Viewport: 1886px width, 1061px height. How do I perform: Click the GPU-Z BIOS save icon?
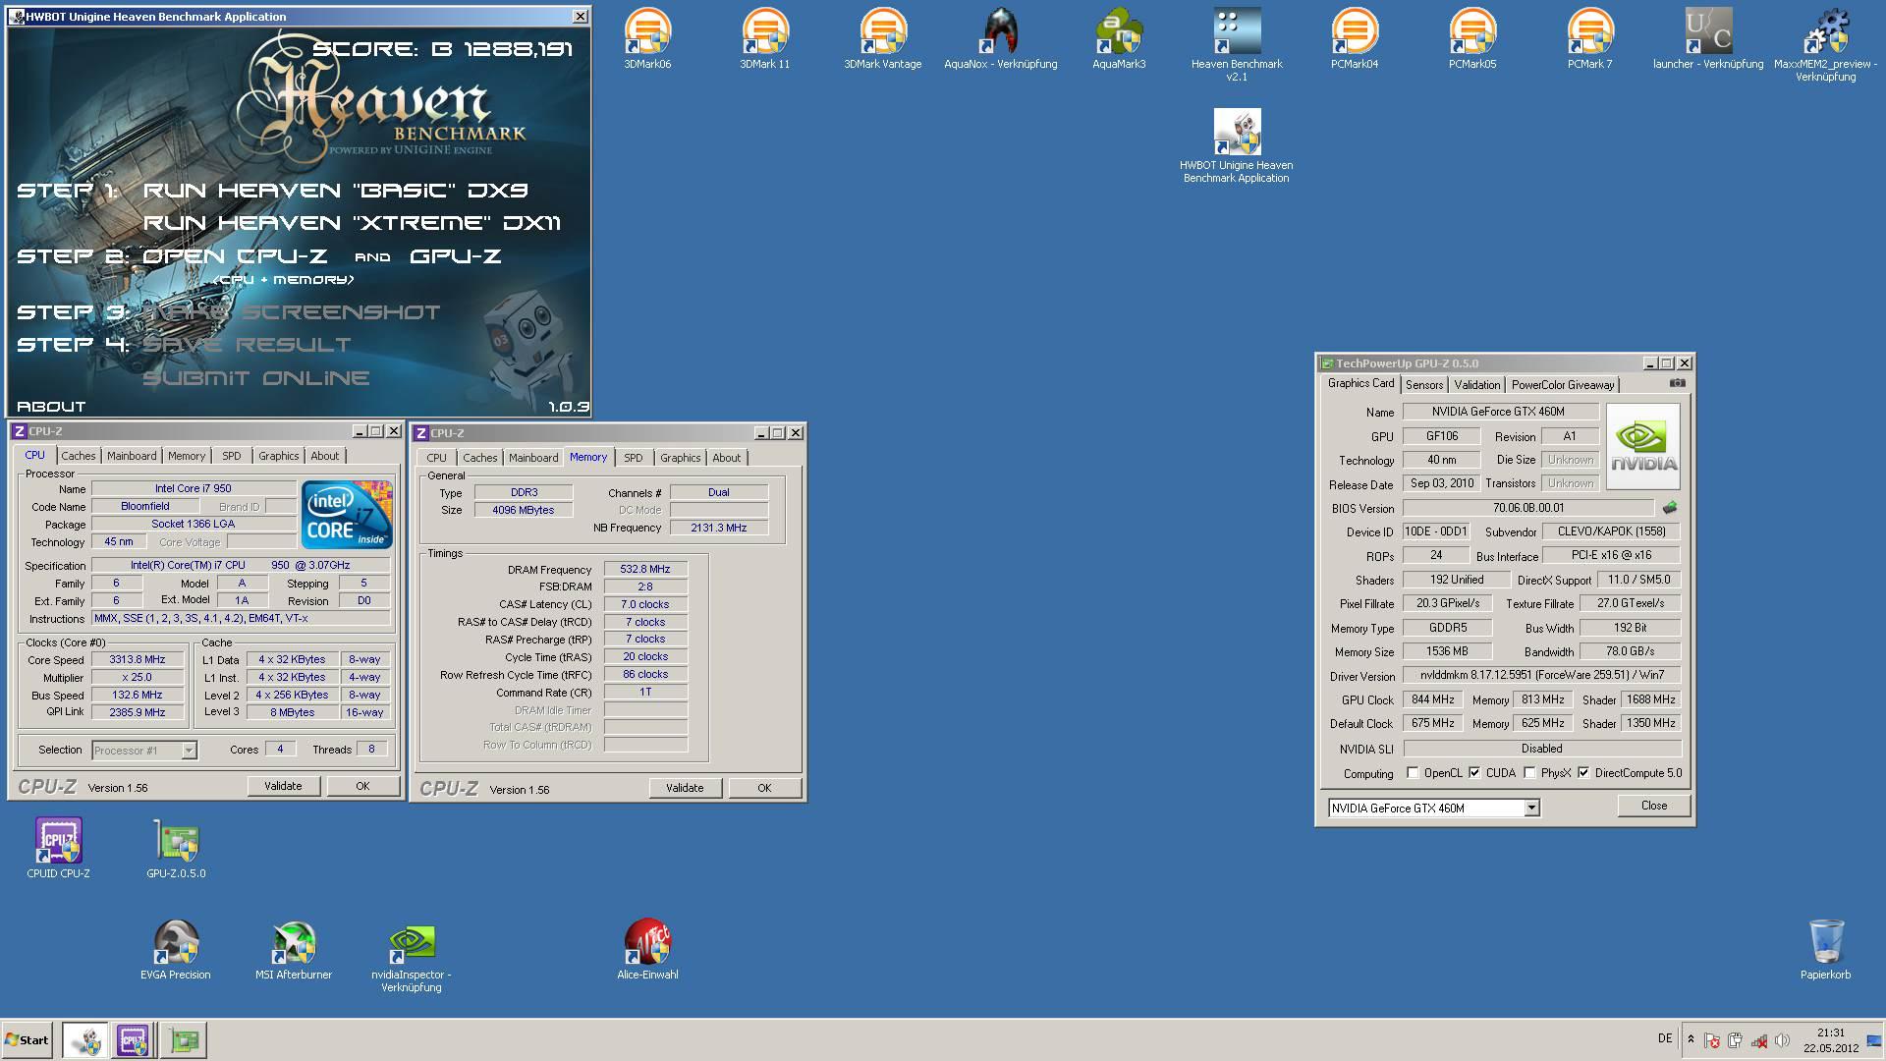[1670, 508]
